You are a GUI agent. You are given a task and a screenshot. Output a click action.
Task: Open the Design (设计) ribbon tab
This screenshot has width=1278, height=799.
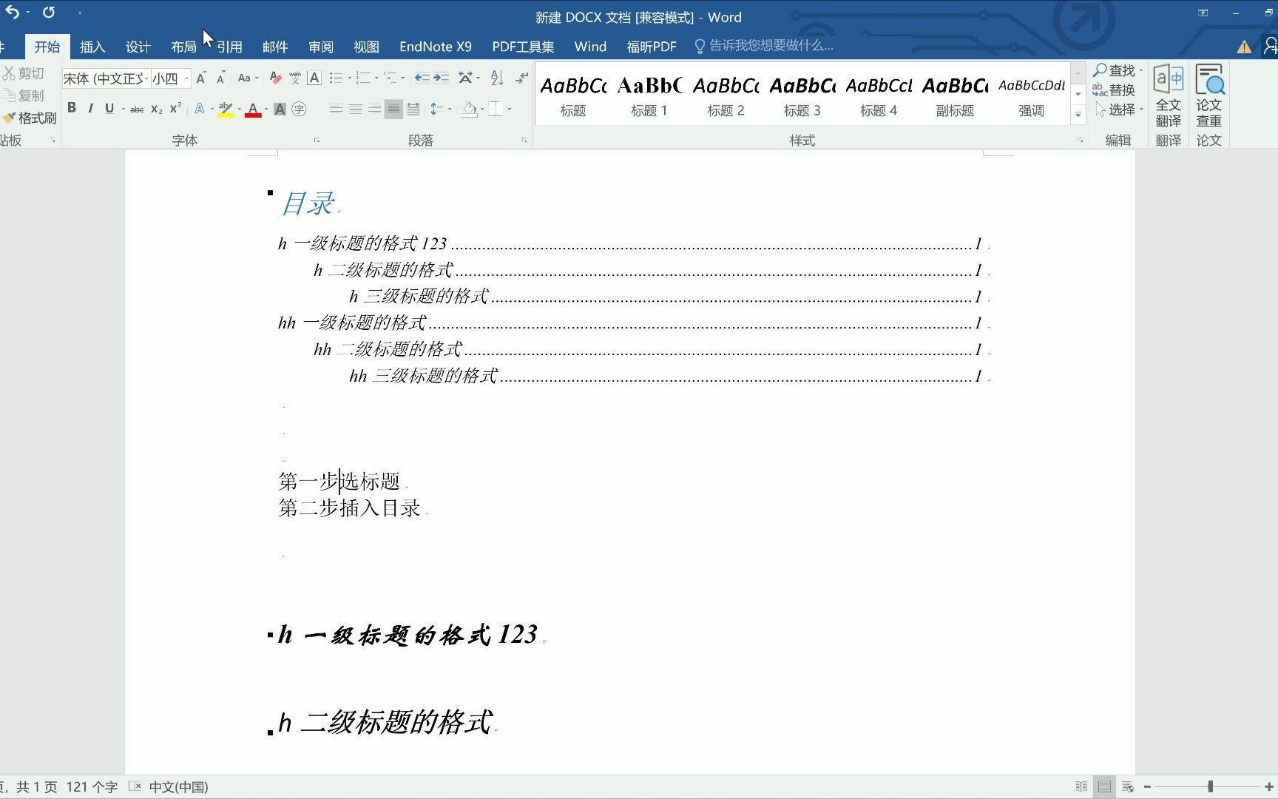(x=138, y=47)
